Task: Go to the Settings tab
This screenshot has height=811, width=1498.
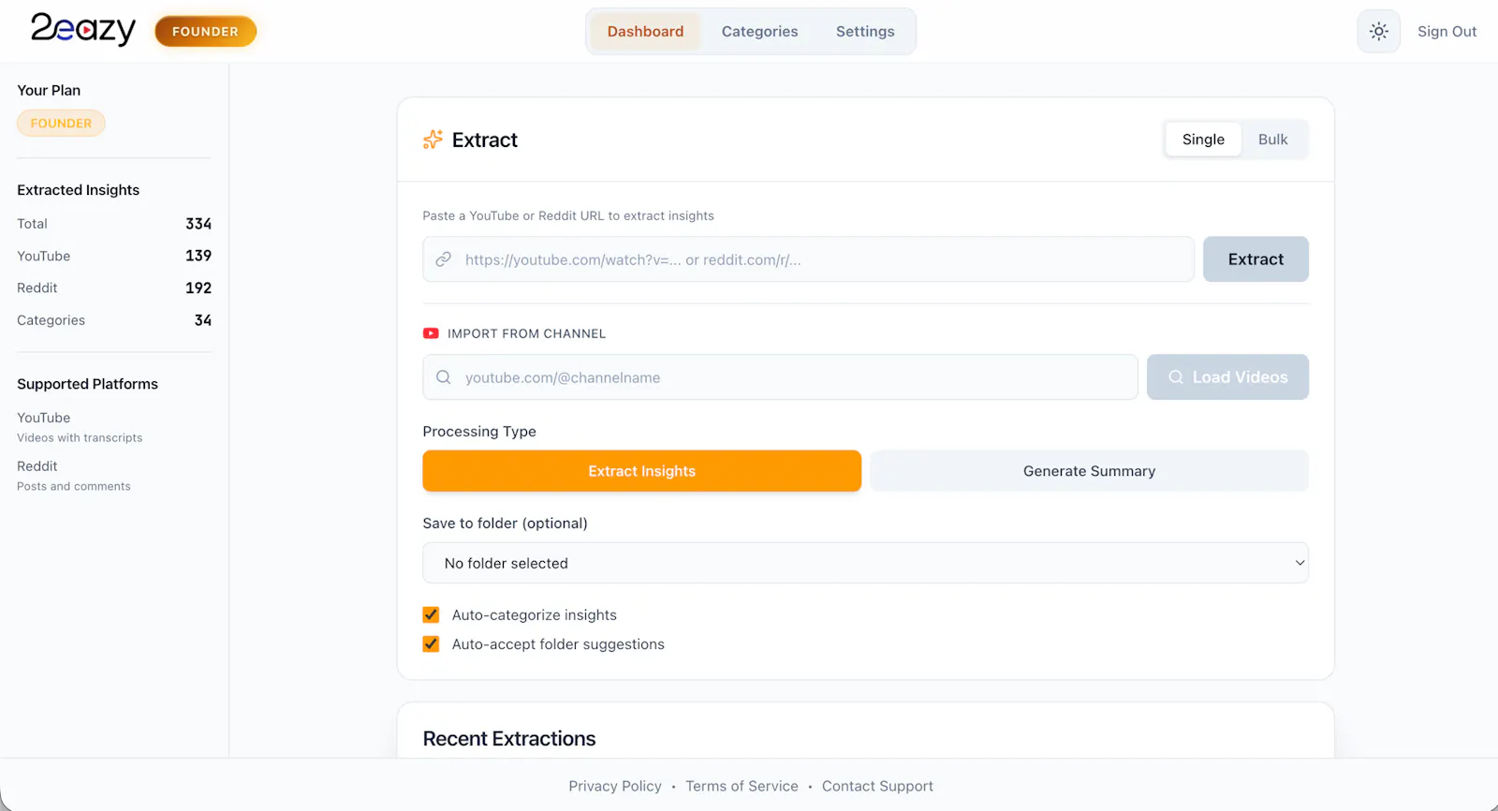Action: pyautogui.click(x=865, y=32)
